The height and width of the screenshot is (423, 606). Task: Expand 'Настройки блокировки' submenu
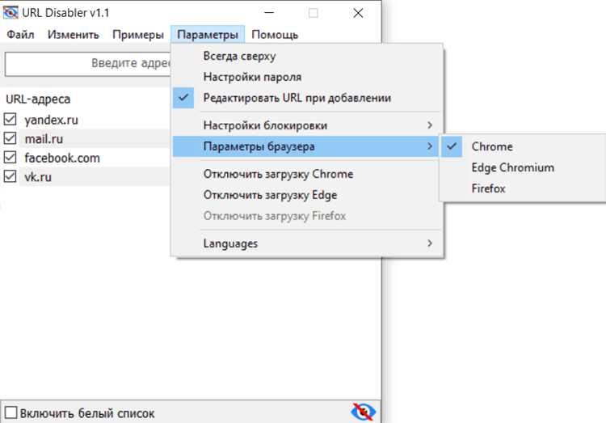pyautogui.click(x=307, y=125)
